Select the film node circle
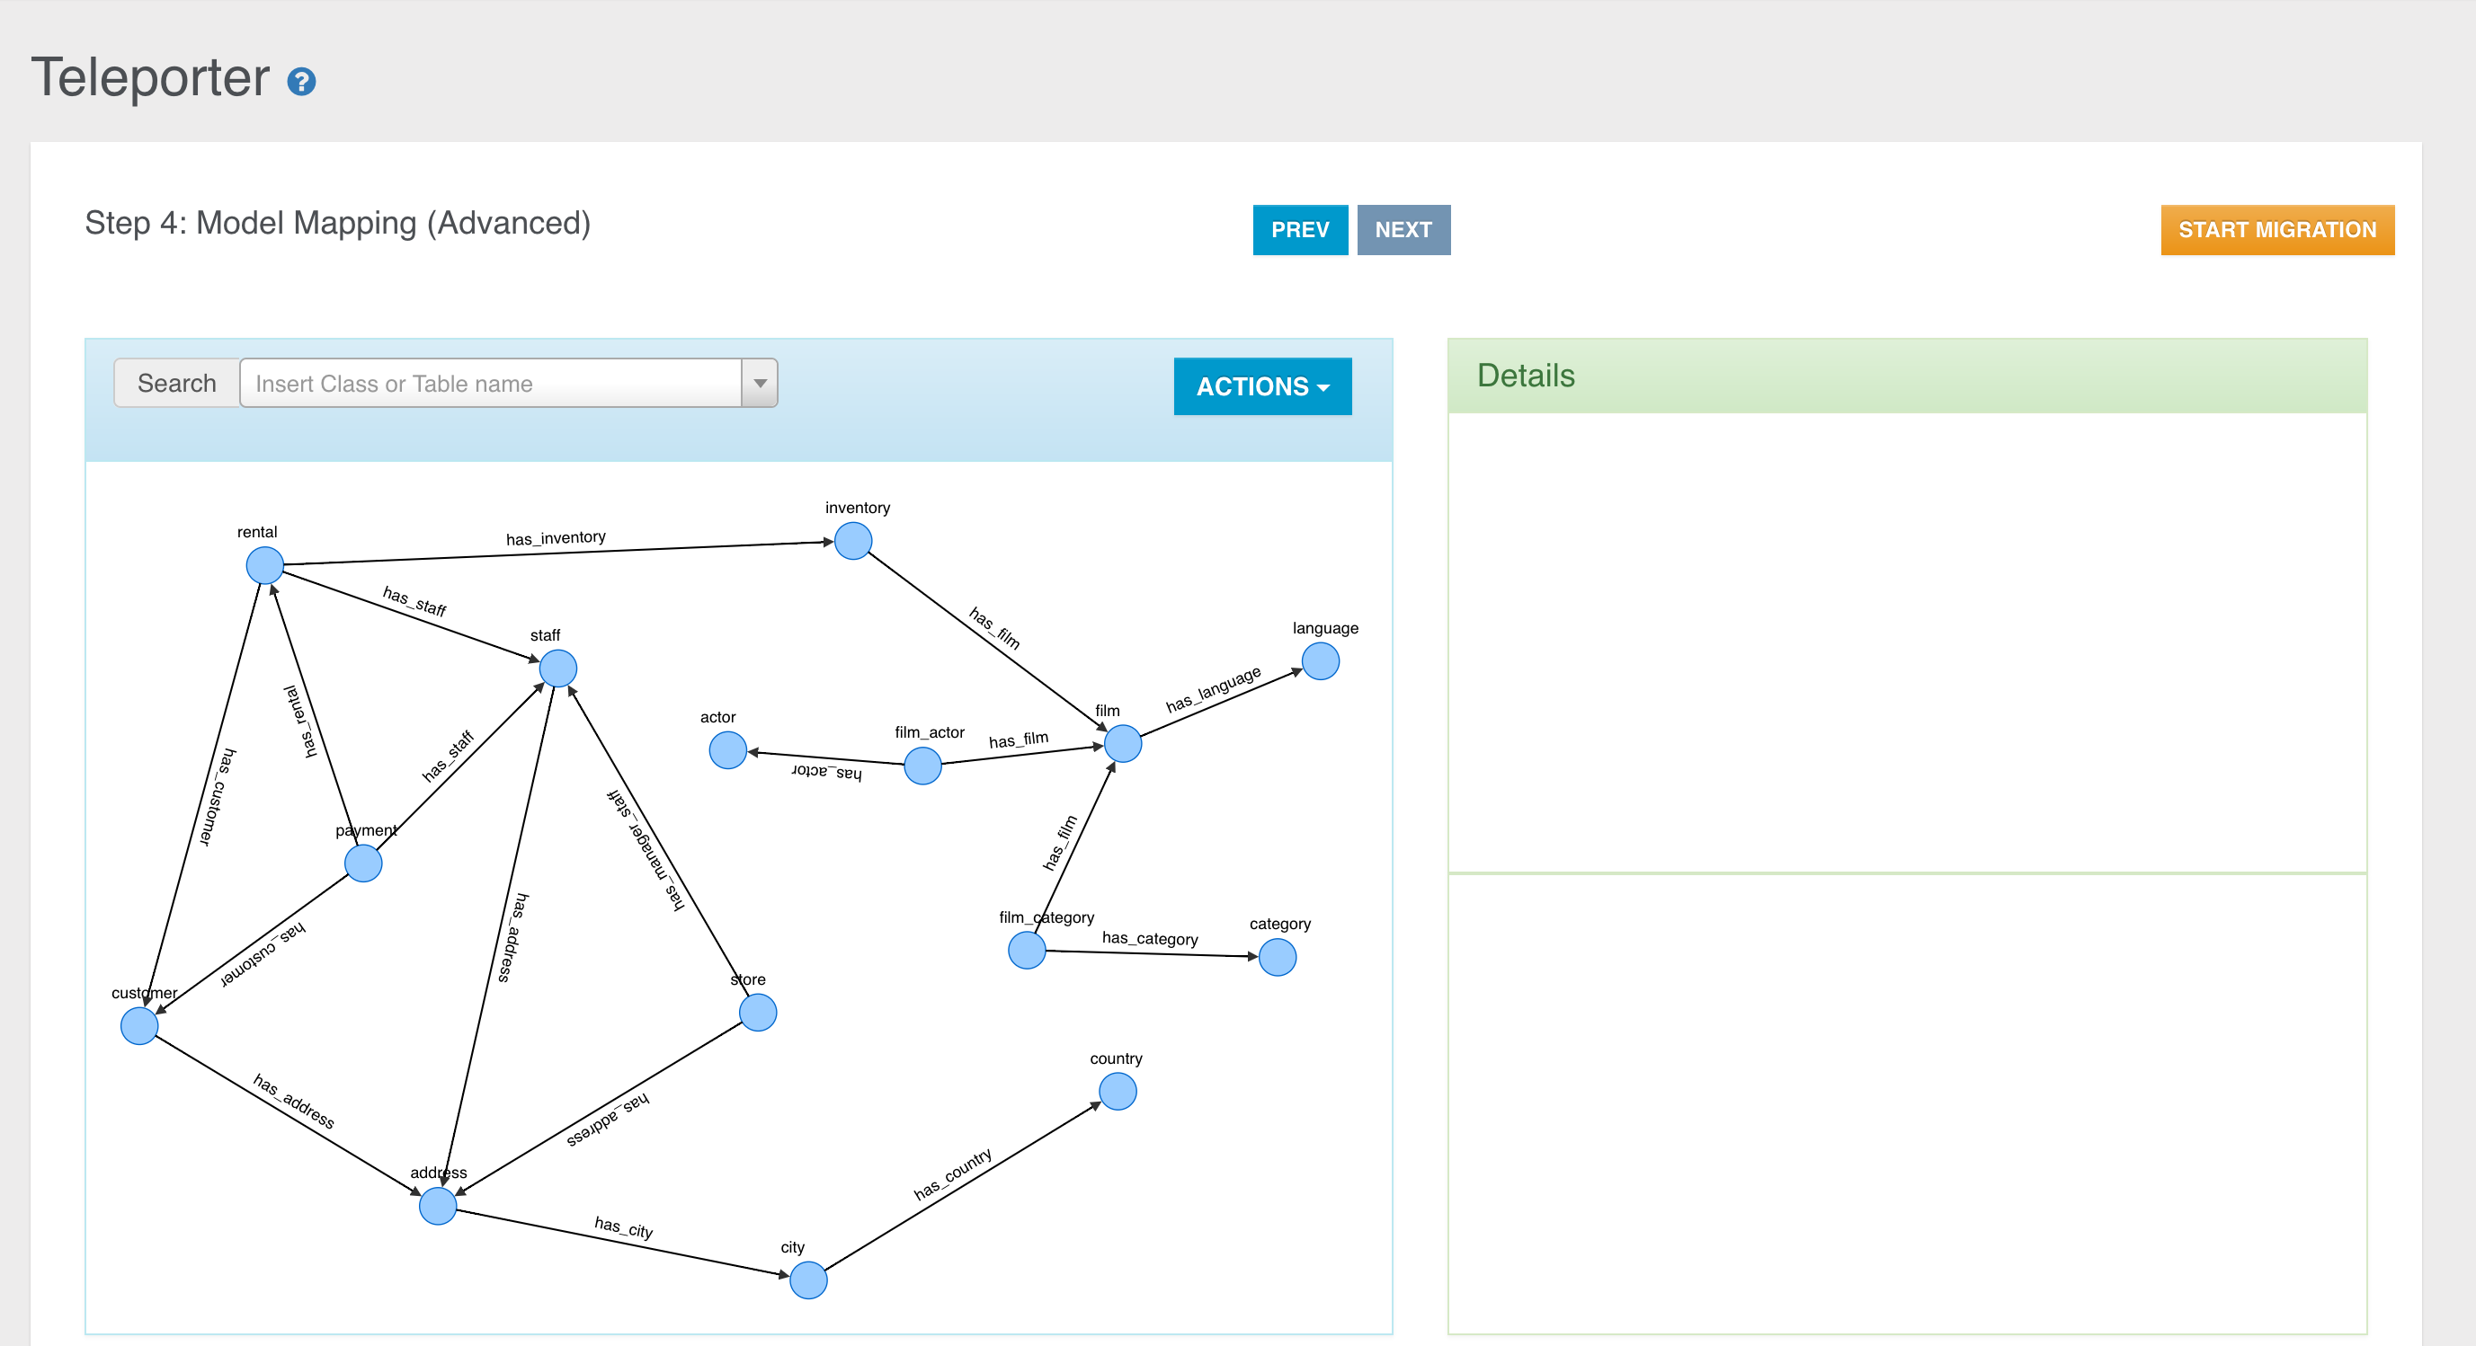 pyautogui.click(x=1123, y=744)
